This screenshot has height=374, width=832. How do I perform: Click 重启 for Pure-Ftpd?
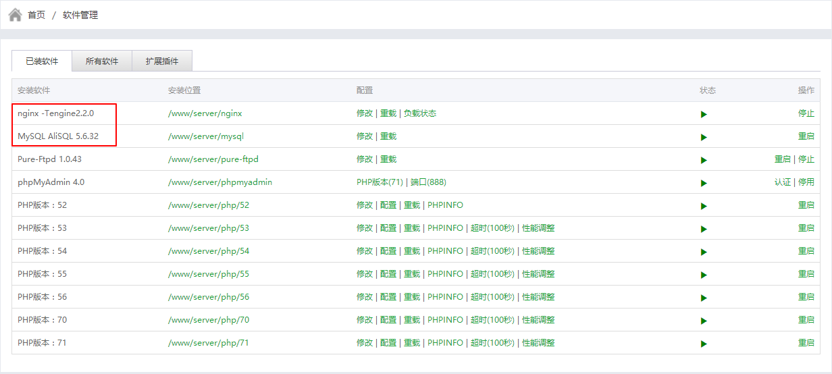pos(783,159)
